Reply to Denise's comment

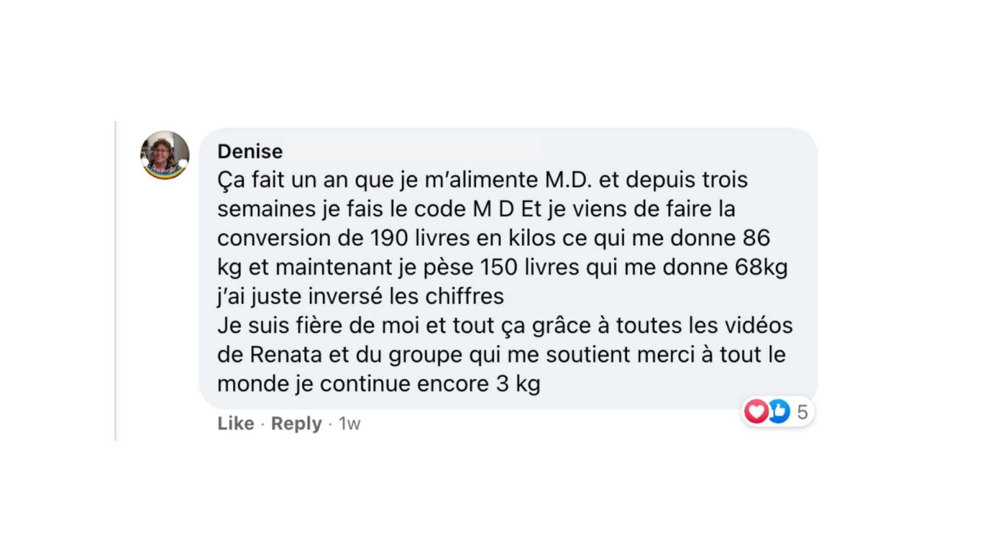[296, 424]
